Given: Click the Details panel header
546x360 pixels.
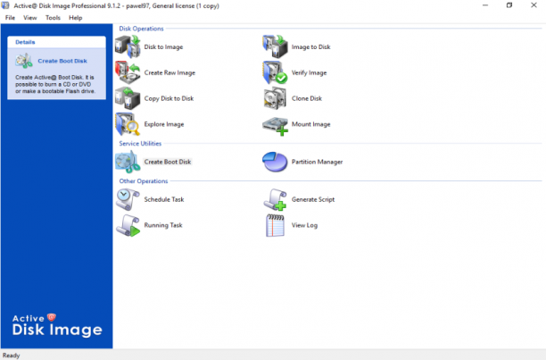Looking at the screenshot, I should [x=57, y=42].
